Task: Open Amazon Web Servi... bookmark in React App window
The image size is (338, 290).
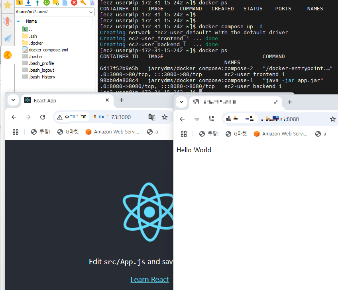Action: [x=112, y=132]
